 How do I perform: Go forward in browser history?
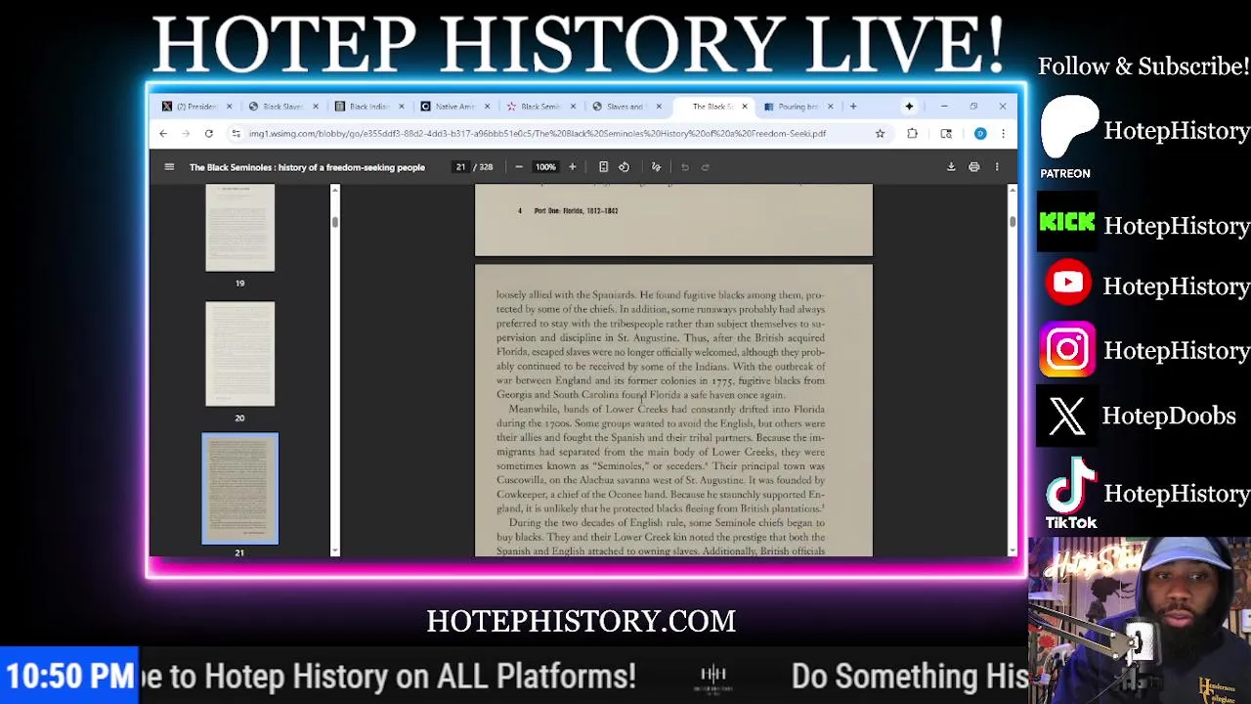pyautogui.click(x=186, y=134)
